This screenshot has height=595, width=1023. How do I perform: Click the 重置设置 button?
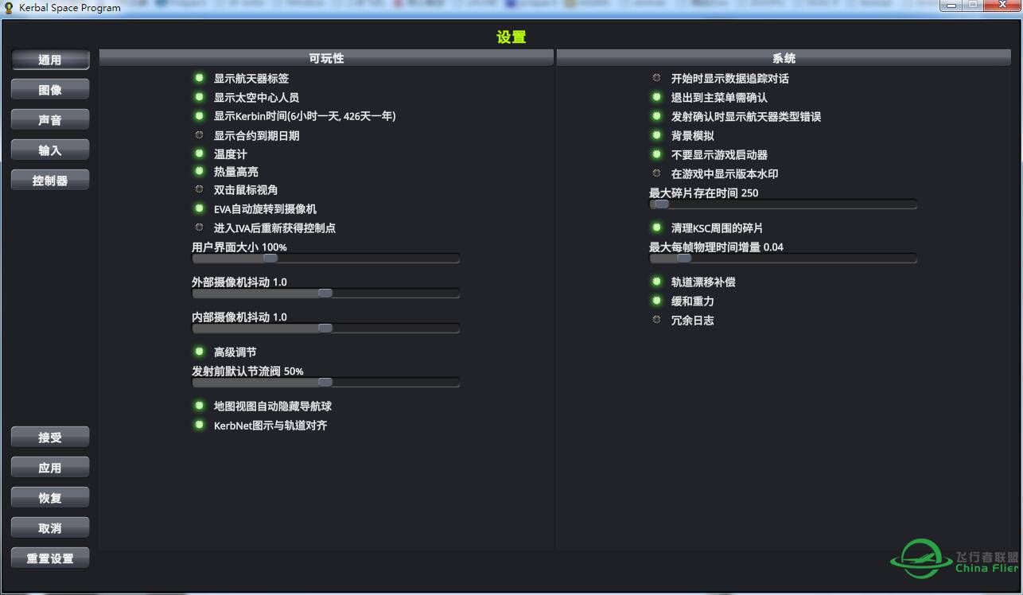[x=50, y=558]
